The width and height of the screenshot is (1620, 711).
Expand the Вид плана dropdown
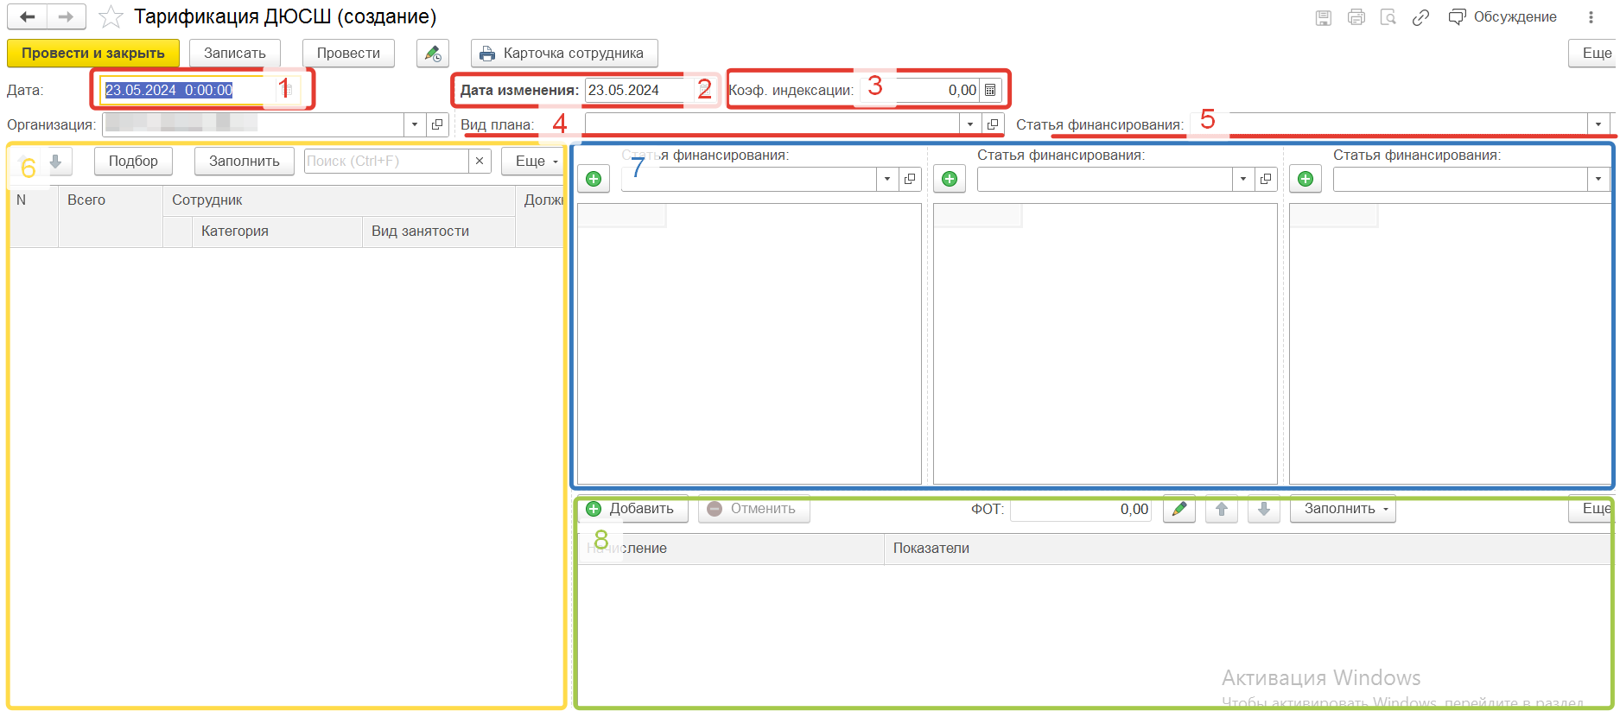(970, 124)
